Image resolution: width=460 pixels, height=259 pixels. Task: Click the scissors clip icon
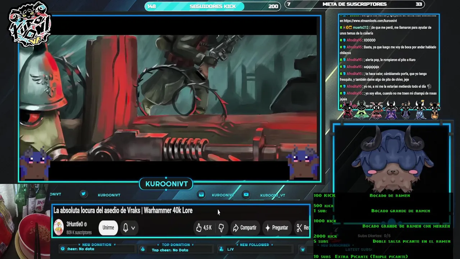tap(299, 228)
